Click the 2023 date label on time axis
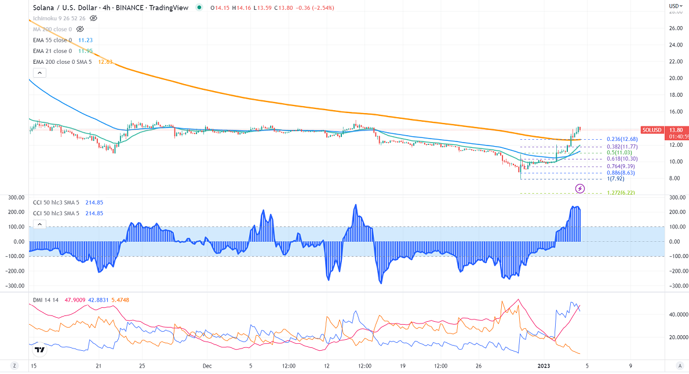The image size is (689, 374). [x=544, y=366]
